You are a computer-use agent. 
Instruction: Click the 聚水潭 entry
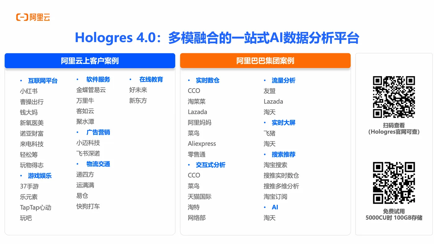[85, 122]
